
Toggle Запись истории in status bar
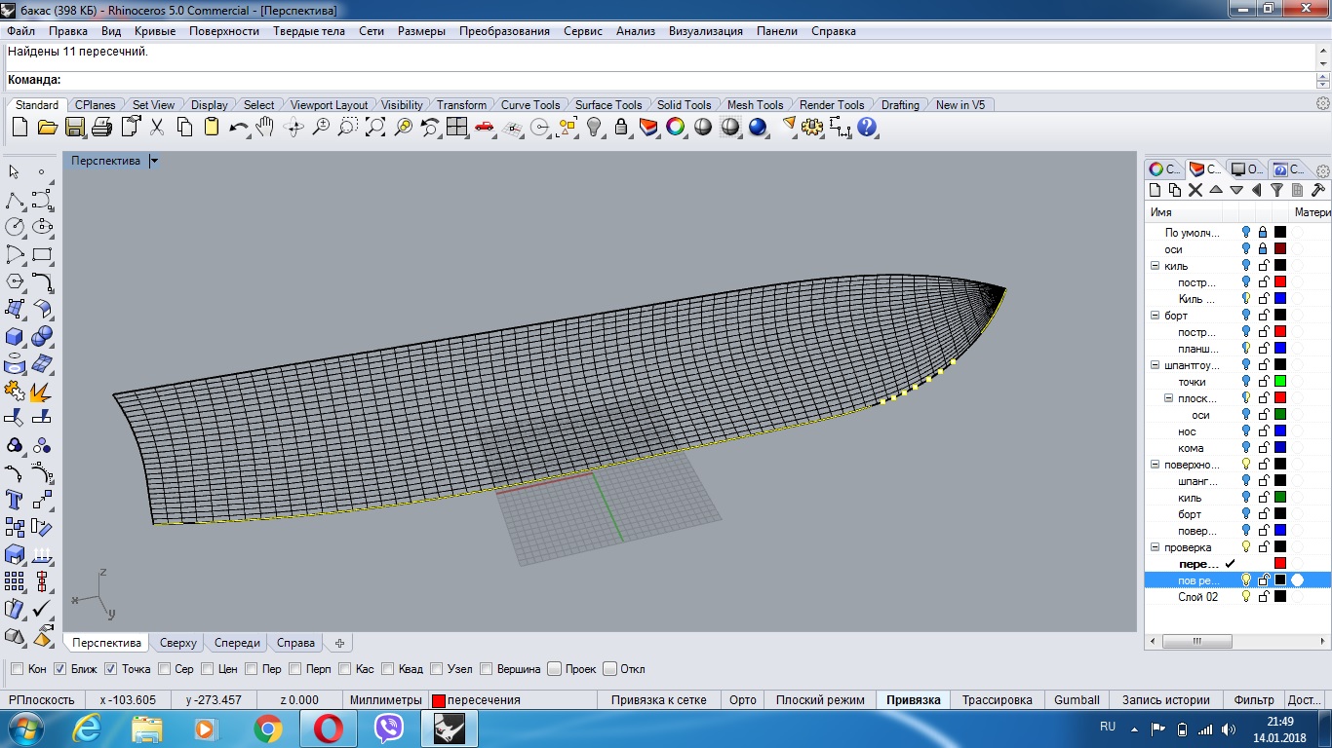click(x=1166, y=700)
